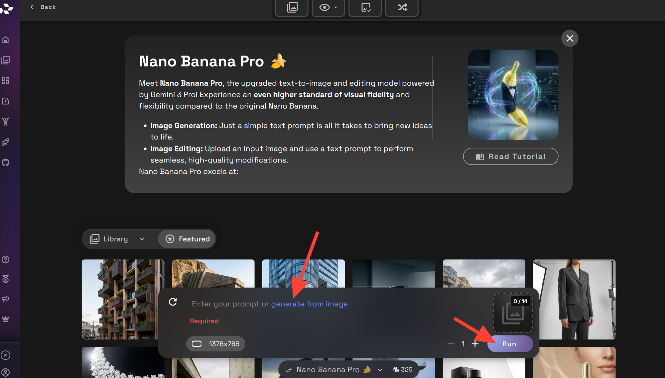Image resolution: width=665 pixels, height=378 pixels.
Task: Click the image gallery icon in top toolbar
Action: 292,7
